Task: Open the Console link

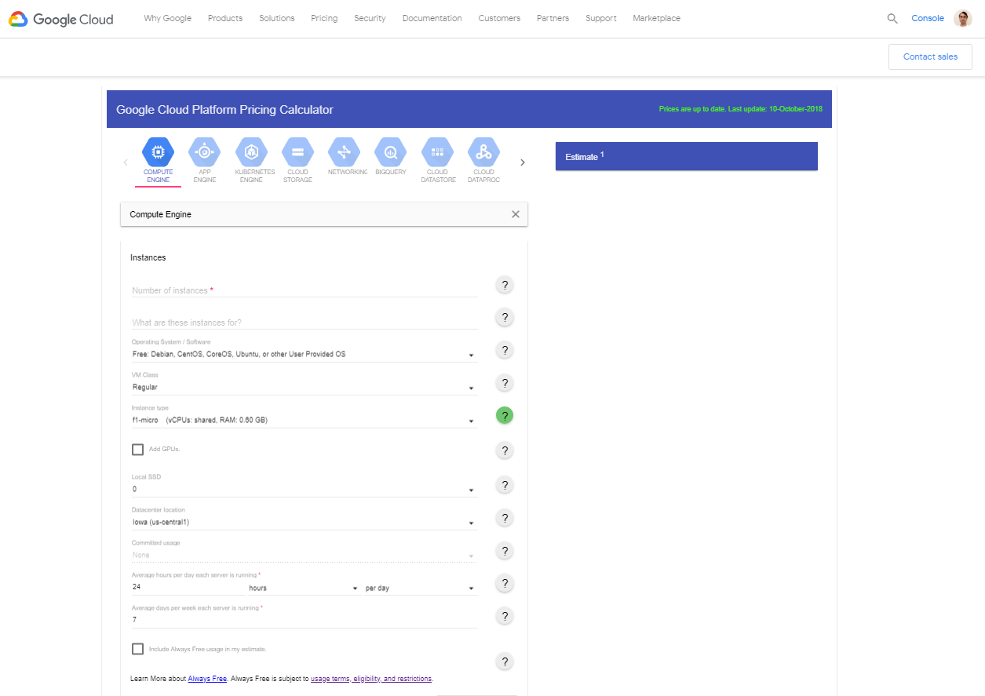Action: pos(928,18)
